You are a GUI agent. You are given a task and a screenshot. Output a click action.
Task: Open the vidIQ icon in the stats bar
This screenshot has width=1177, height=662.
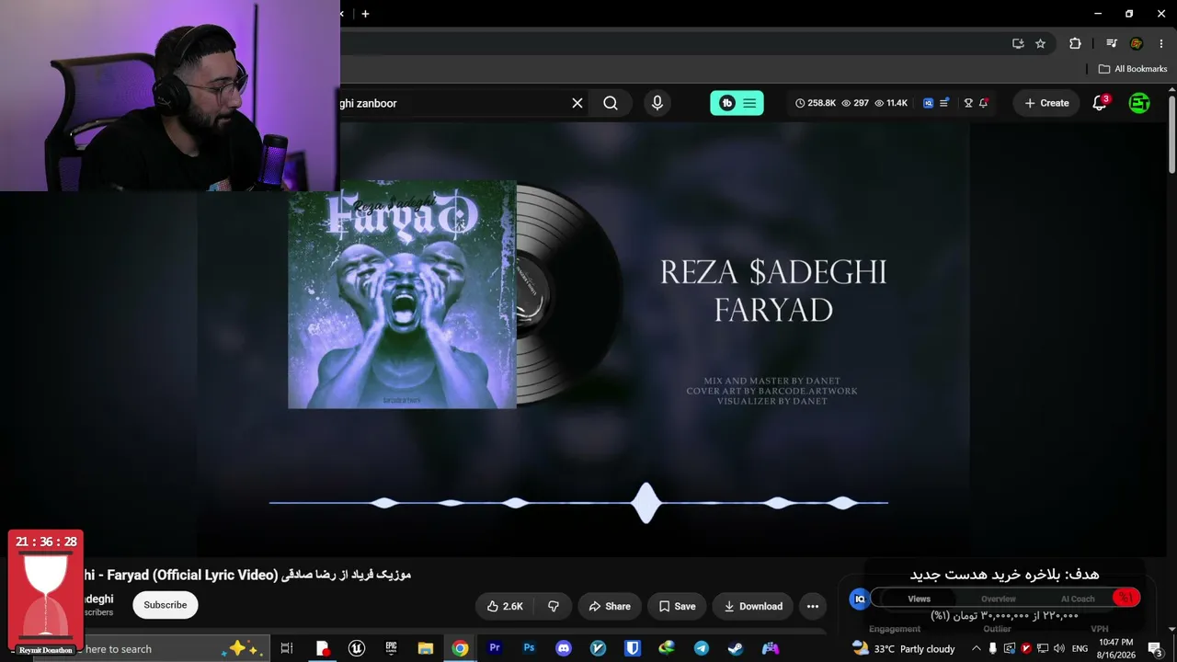pyautogui.click(x=928, y=103)
